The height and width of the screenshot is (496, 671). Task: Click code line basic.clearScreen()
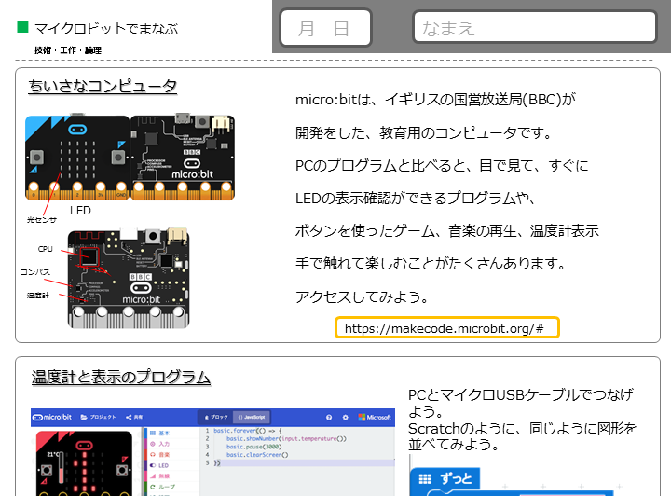point(257,455)
